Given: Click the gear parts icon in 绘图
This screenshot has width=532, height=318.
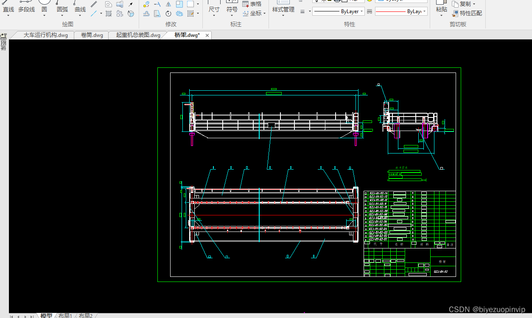Looking at the screenshot, I should pos(120,14).
